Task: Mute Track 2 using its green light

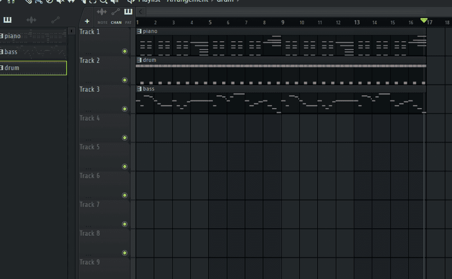Action: coord(124,80)
